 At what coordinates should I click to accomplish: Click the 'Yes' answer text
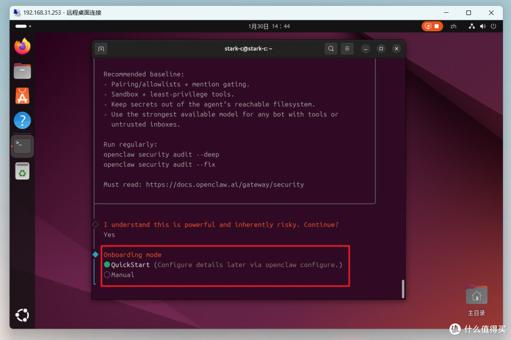click(x=109, y=234)
